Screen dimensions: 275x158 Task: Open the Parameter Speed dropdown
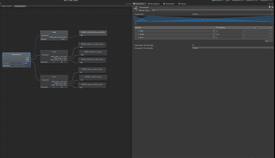click(x=232, y=14)
